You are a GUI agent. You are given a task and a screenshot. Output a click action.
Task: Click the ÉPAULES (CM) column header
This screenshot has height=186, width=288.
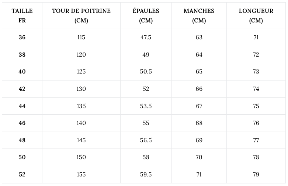point(146,15)
